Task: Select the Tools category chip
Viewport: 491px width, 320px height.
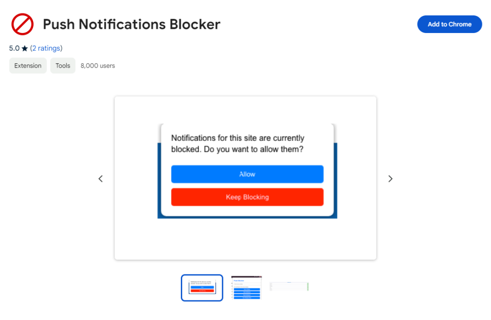Action: [x=63, y=66]
